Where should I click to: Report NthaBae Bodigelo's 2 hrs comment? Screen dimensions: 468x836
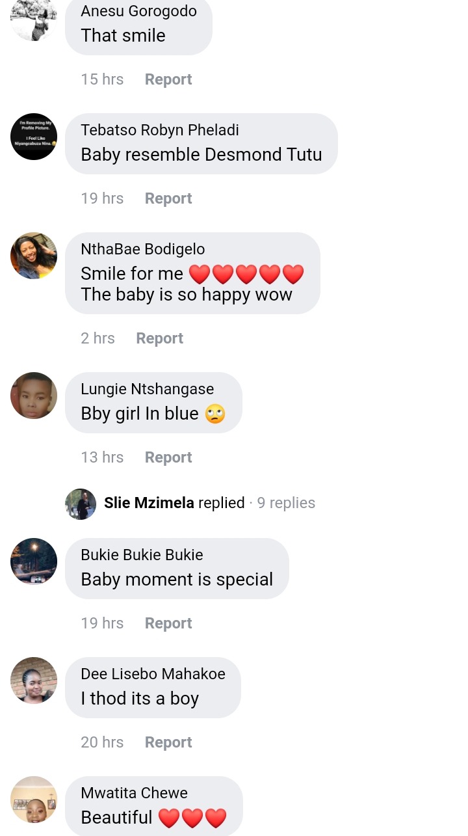click(x=160, y=338)
